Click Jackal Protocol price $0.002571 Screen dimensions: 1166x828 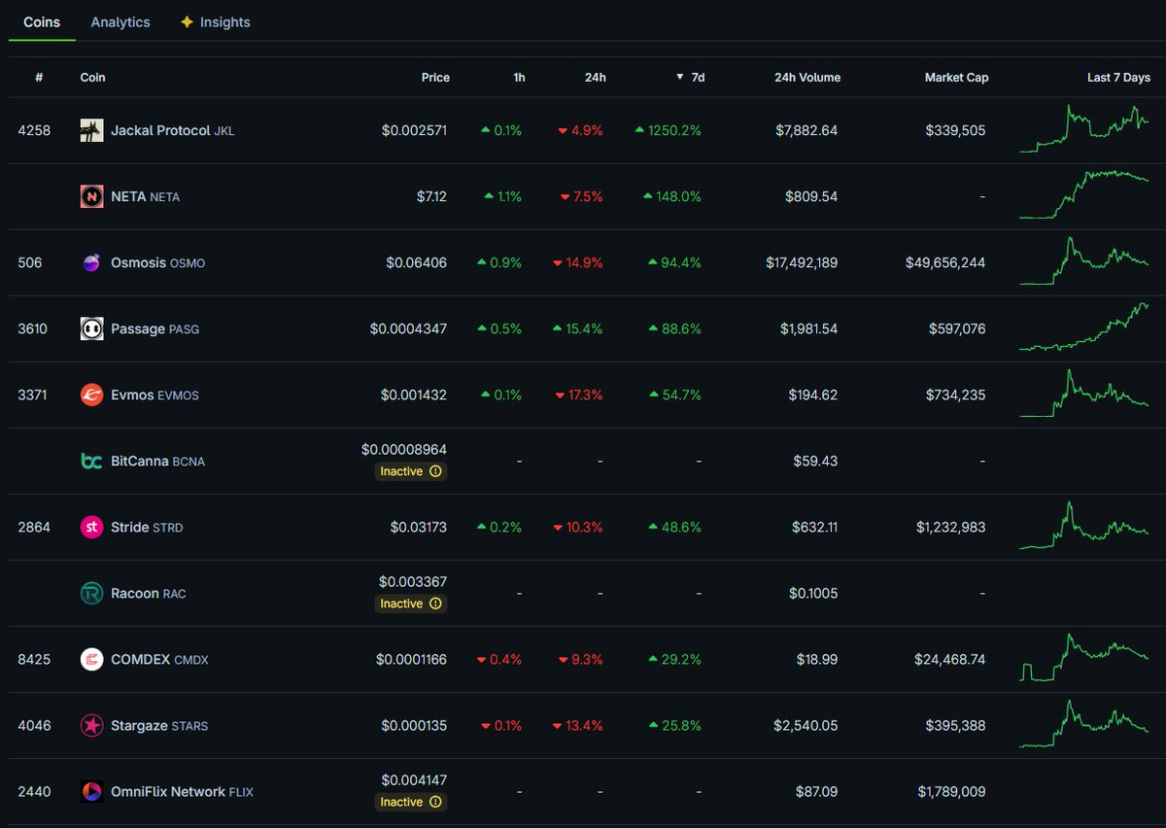point(415,130)
